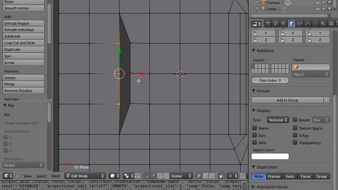
Task: Click the Object Color white swatch
Action: pos(270,156)
